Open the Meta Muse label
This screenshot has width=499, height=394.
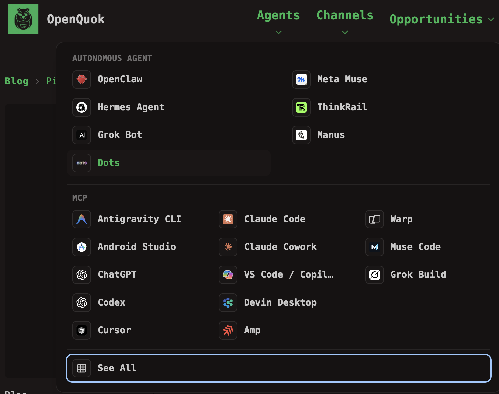tap(342, 79)
